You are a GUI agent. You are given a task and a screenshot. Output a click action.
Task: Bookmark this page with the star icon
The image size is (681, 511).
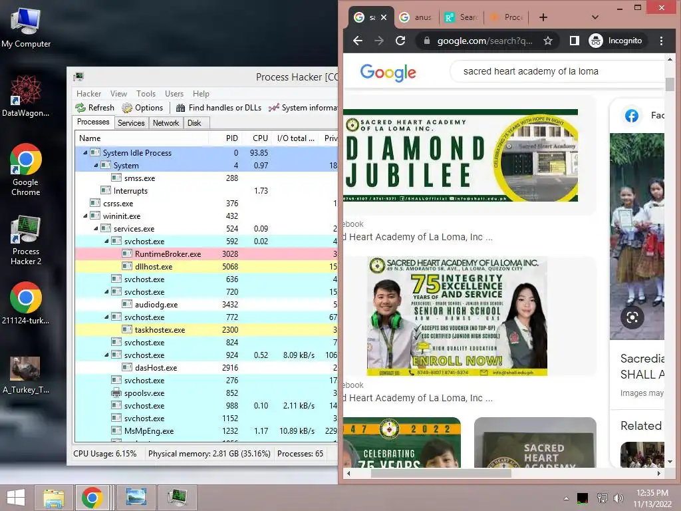click(548, 41)
